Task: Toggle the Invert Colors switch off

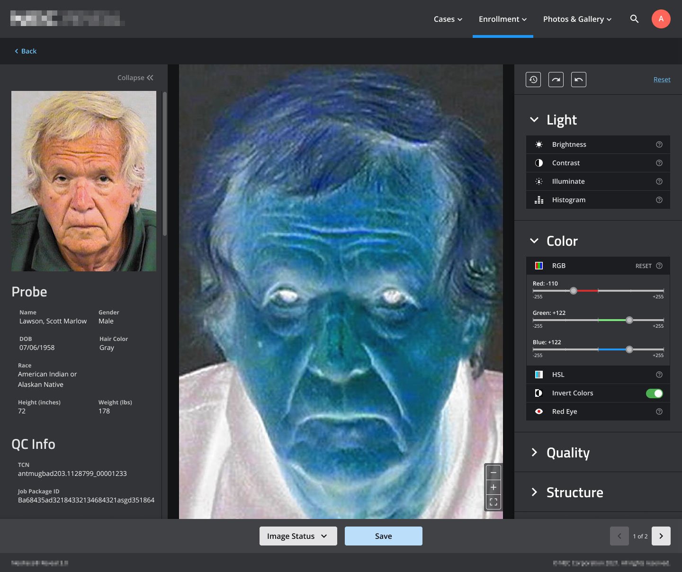Action: pyautogui.click(x=655, y=393)
